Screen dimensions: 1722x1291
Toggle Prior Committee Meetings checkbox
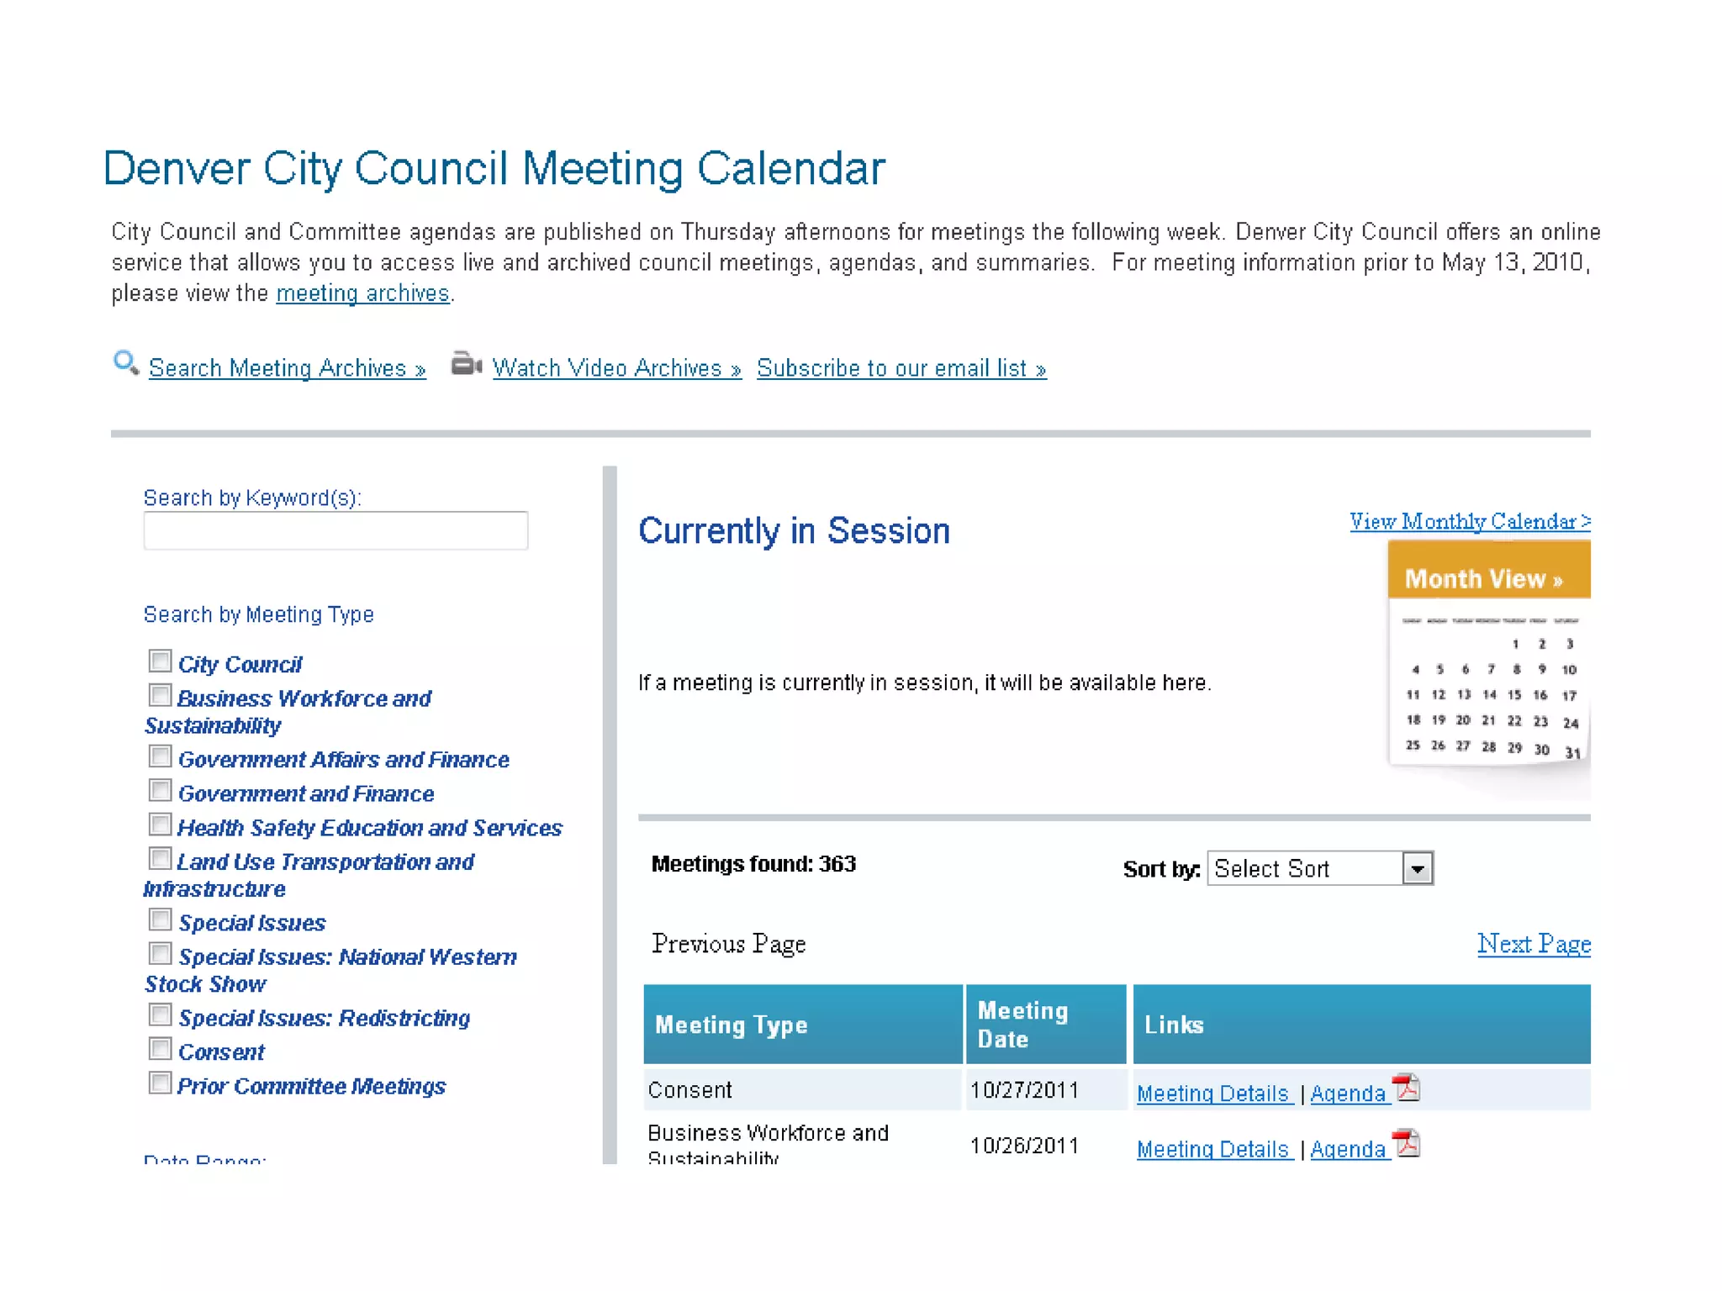click(x=160, y=1083)
